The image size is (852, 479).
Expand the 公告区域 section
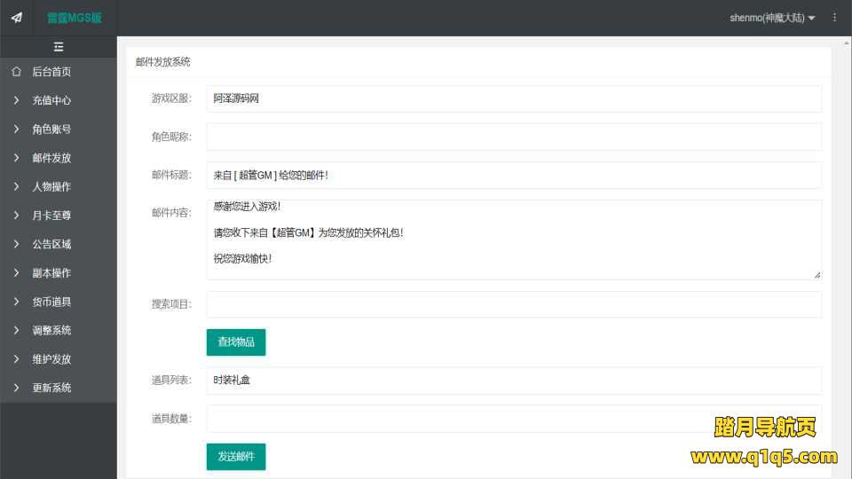tap(51, 244)
